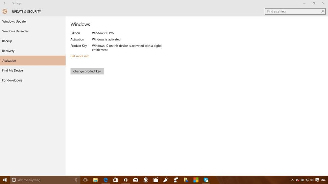Screen dimensions: 328x184
Task: Click the volume speaker tray icon
Action: (x=312, y=180)
